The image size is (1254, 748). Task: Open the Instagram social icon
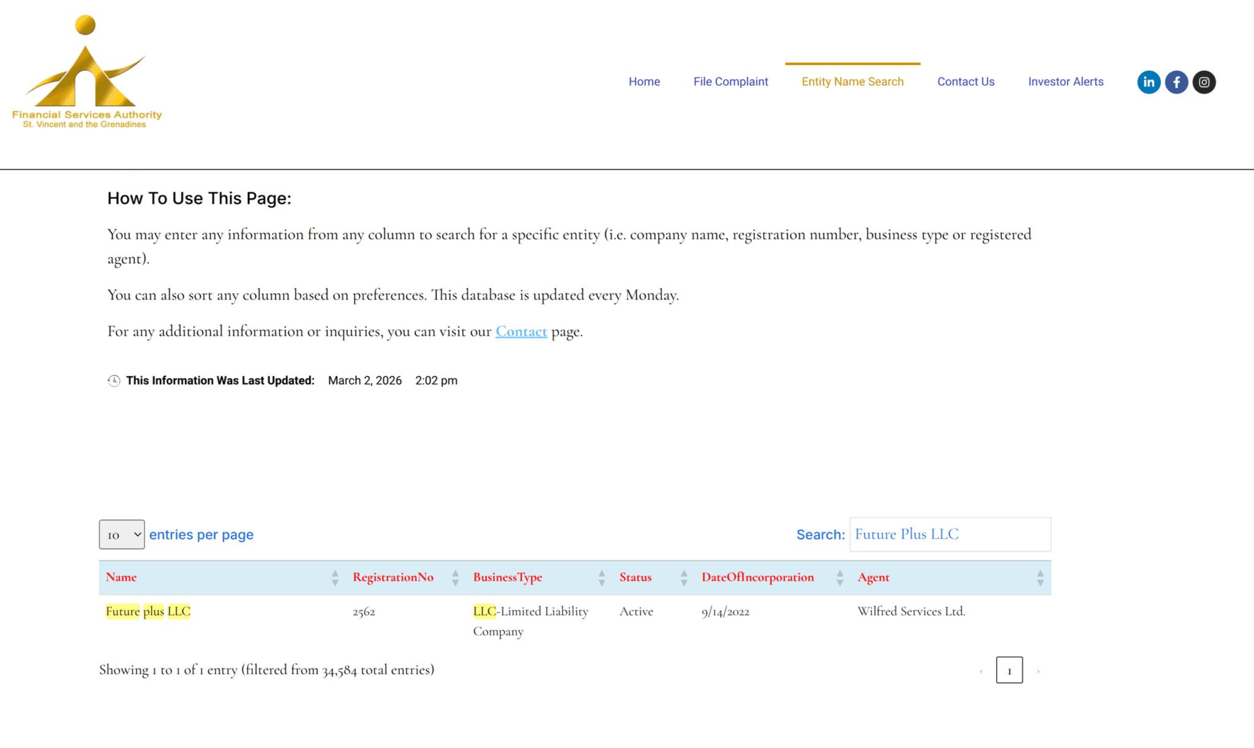tap(1204, 82)
